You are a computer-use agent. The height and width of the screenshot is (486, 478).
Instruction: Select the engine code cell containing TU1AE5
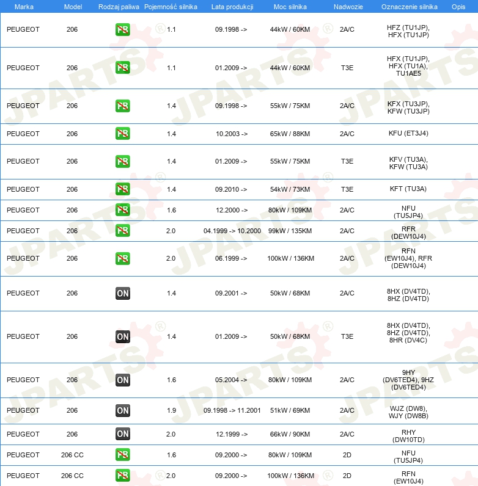pyautogui.click(x=408, y=66)
